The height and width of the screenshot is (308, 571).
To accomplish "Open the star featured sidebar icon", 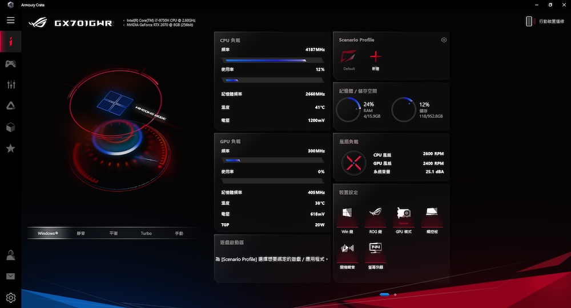I will tap(10, 148).
